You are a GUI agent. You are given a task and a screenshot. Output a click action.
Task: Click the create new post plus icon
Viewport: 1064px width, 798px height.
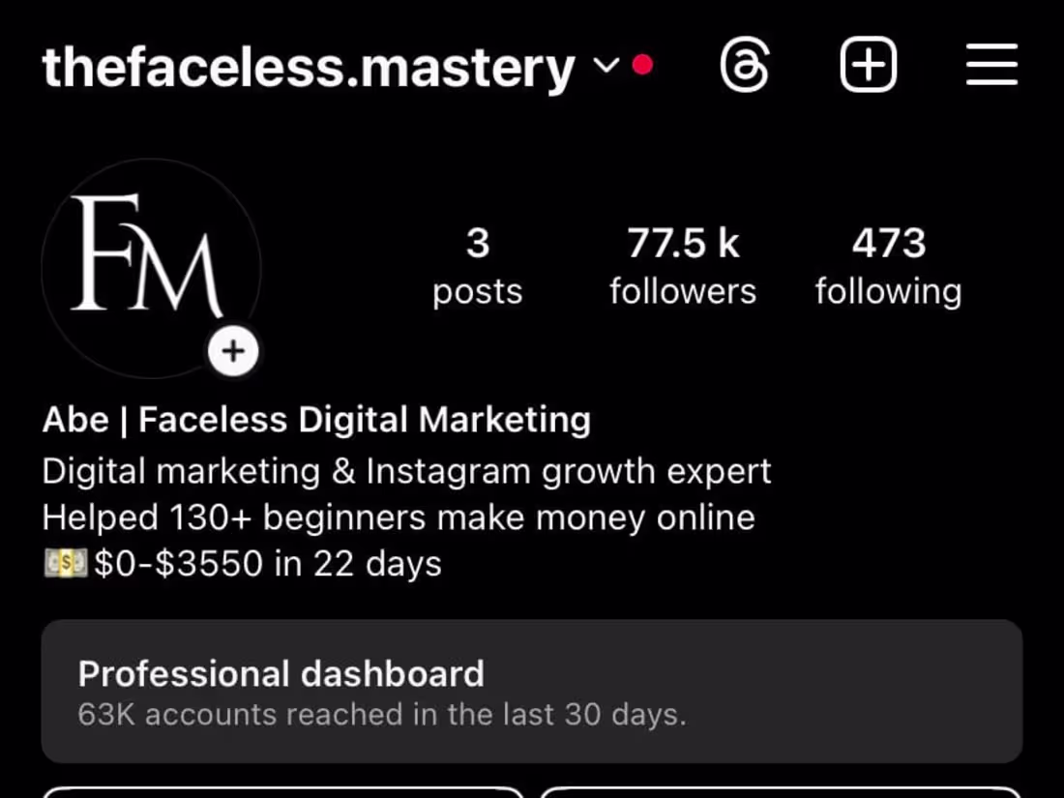tap(868, 64)
